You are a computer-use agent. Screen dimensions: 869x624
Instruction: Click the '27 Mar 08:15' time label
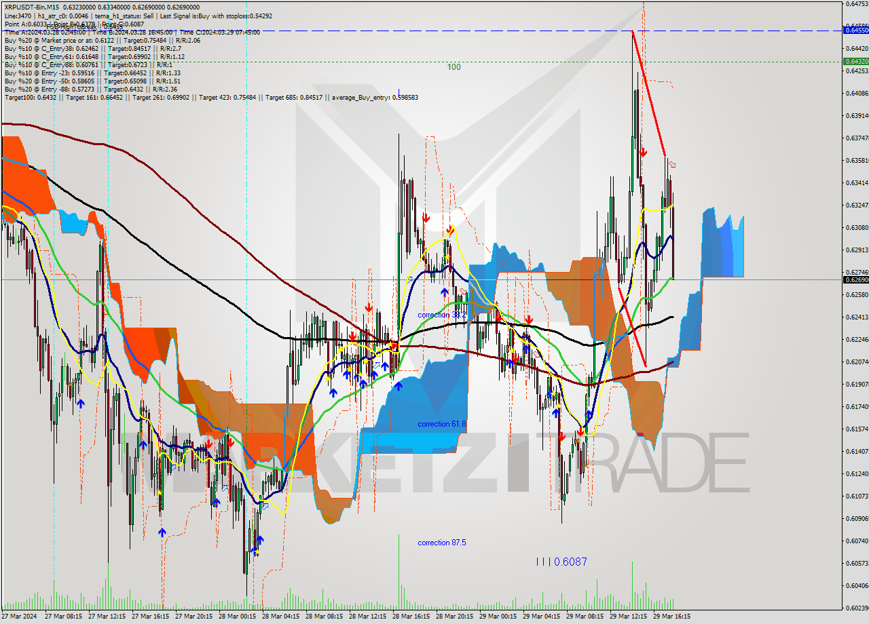click(63, 617)
